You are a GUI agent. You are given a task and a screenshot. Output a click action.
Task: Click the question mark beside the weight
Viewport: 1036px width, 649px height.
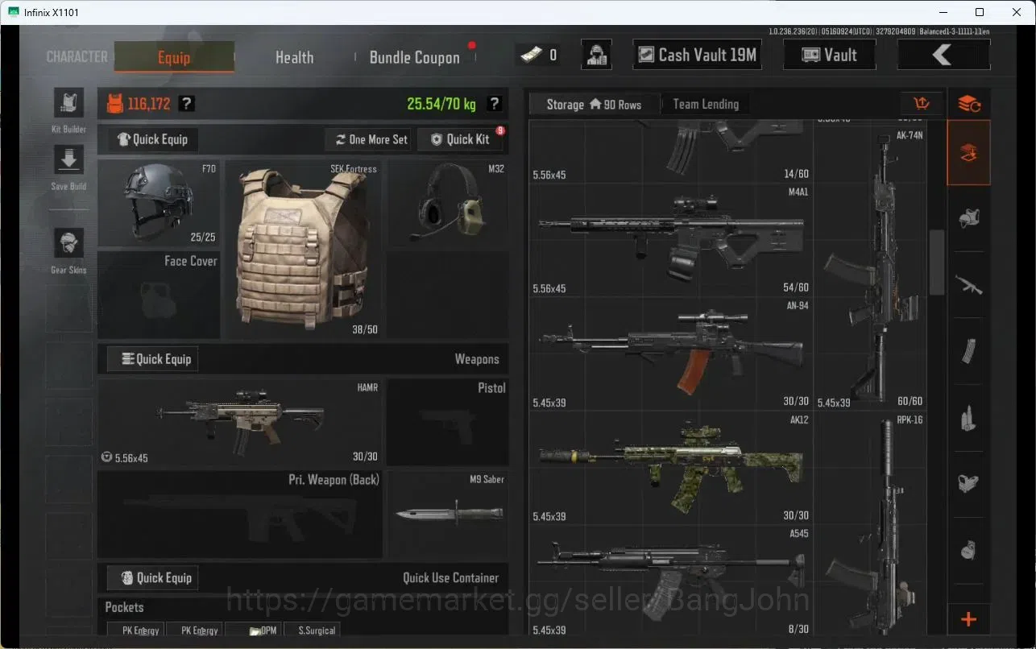[495, 104]
